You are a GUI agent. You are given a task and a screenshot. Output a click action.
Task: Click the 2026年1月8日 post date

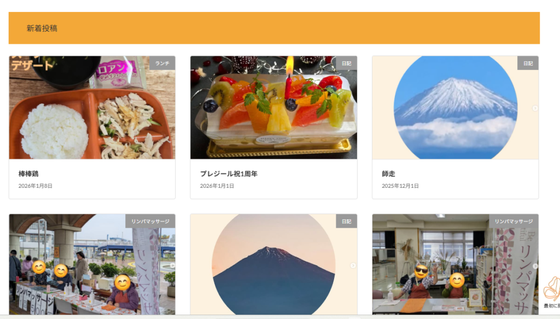36,185
